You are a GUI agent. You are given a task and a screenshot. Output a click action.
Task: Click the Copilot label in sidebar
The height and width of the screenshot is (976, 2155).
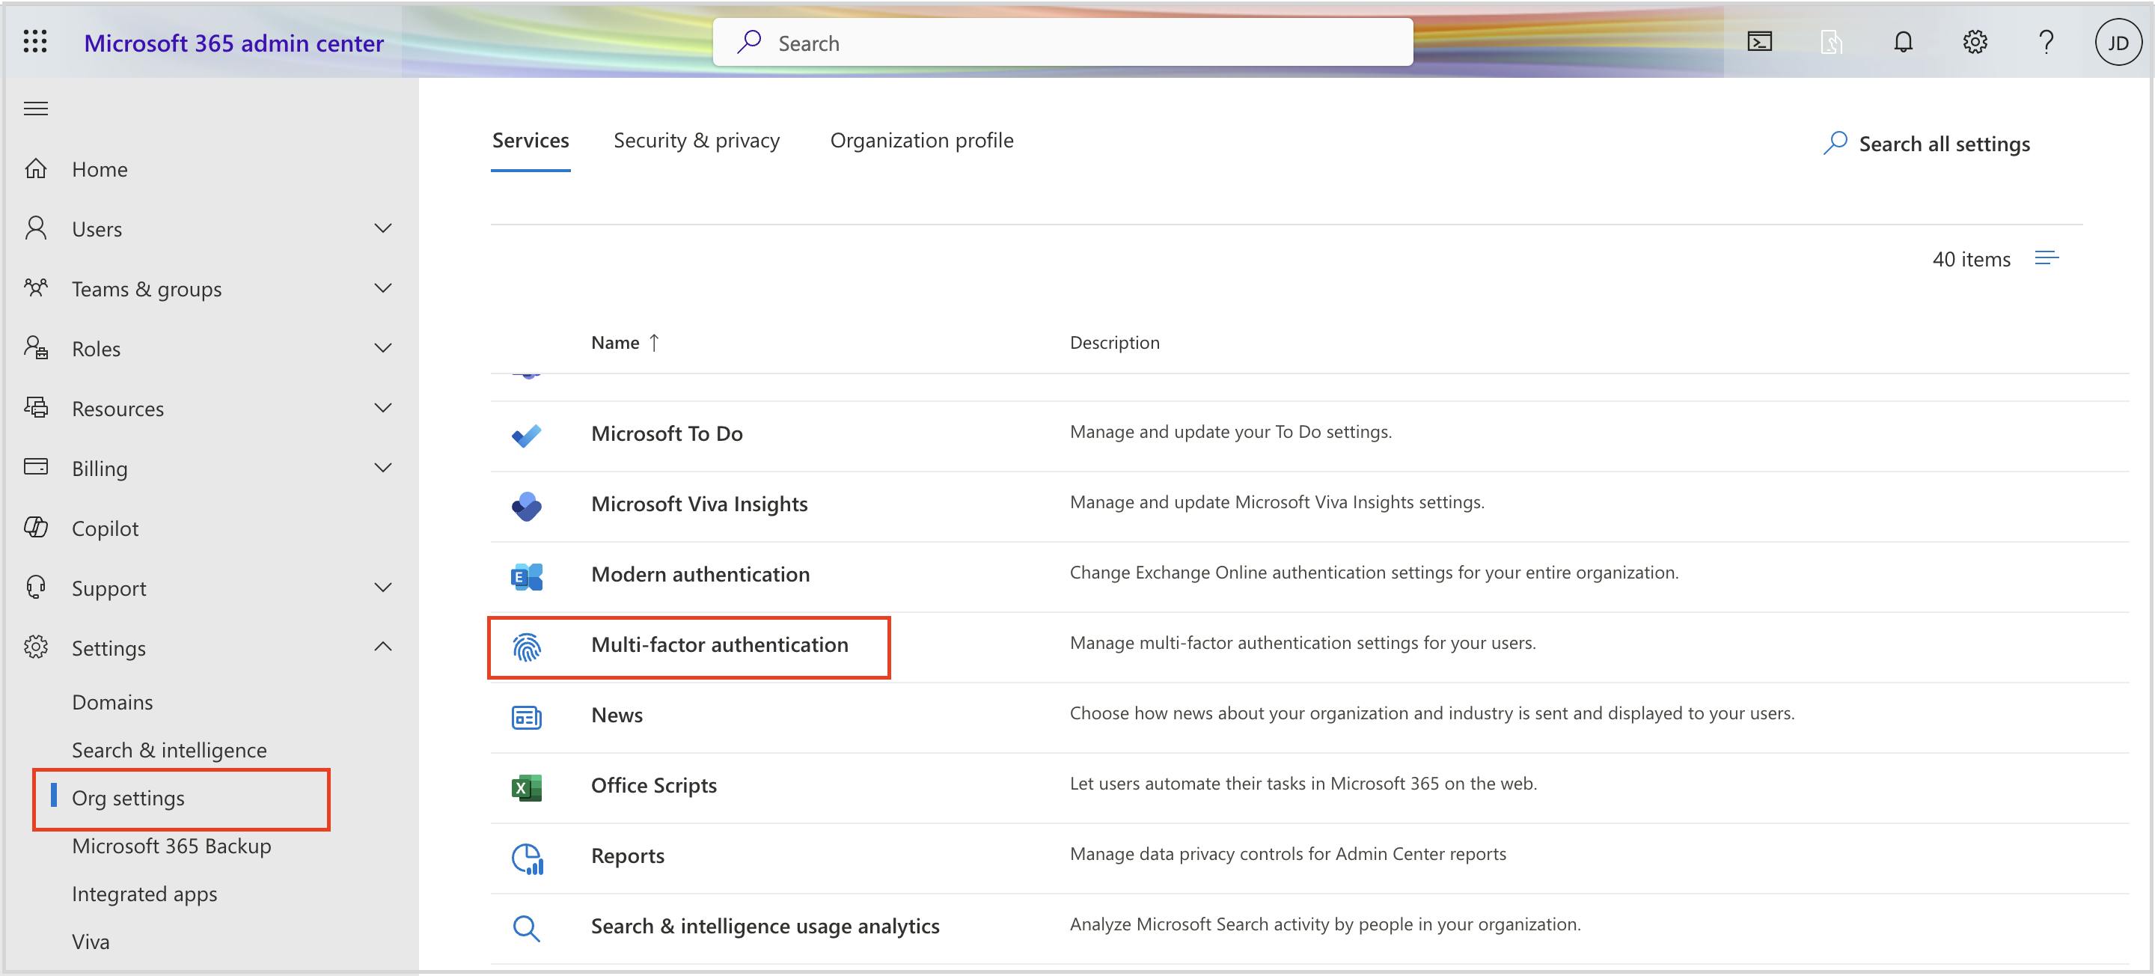tap(105, 528)
